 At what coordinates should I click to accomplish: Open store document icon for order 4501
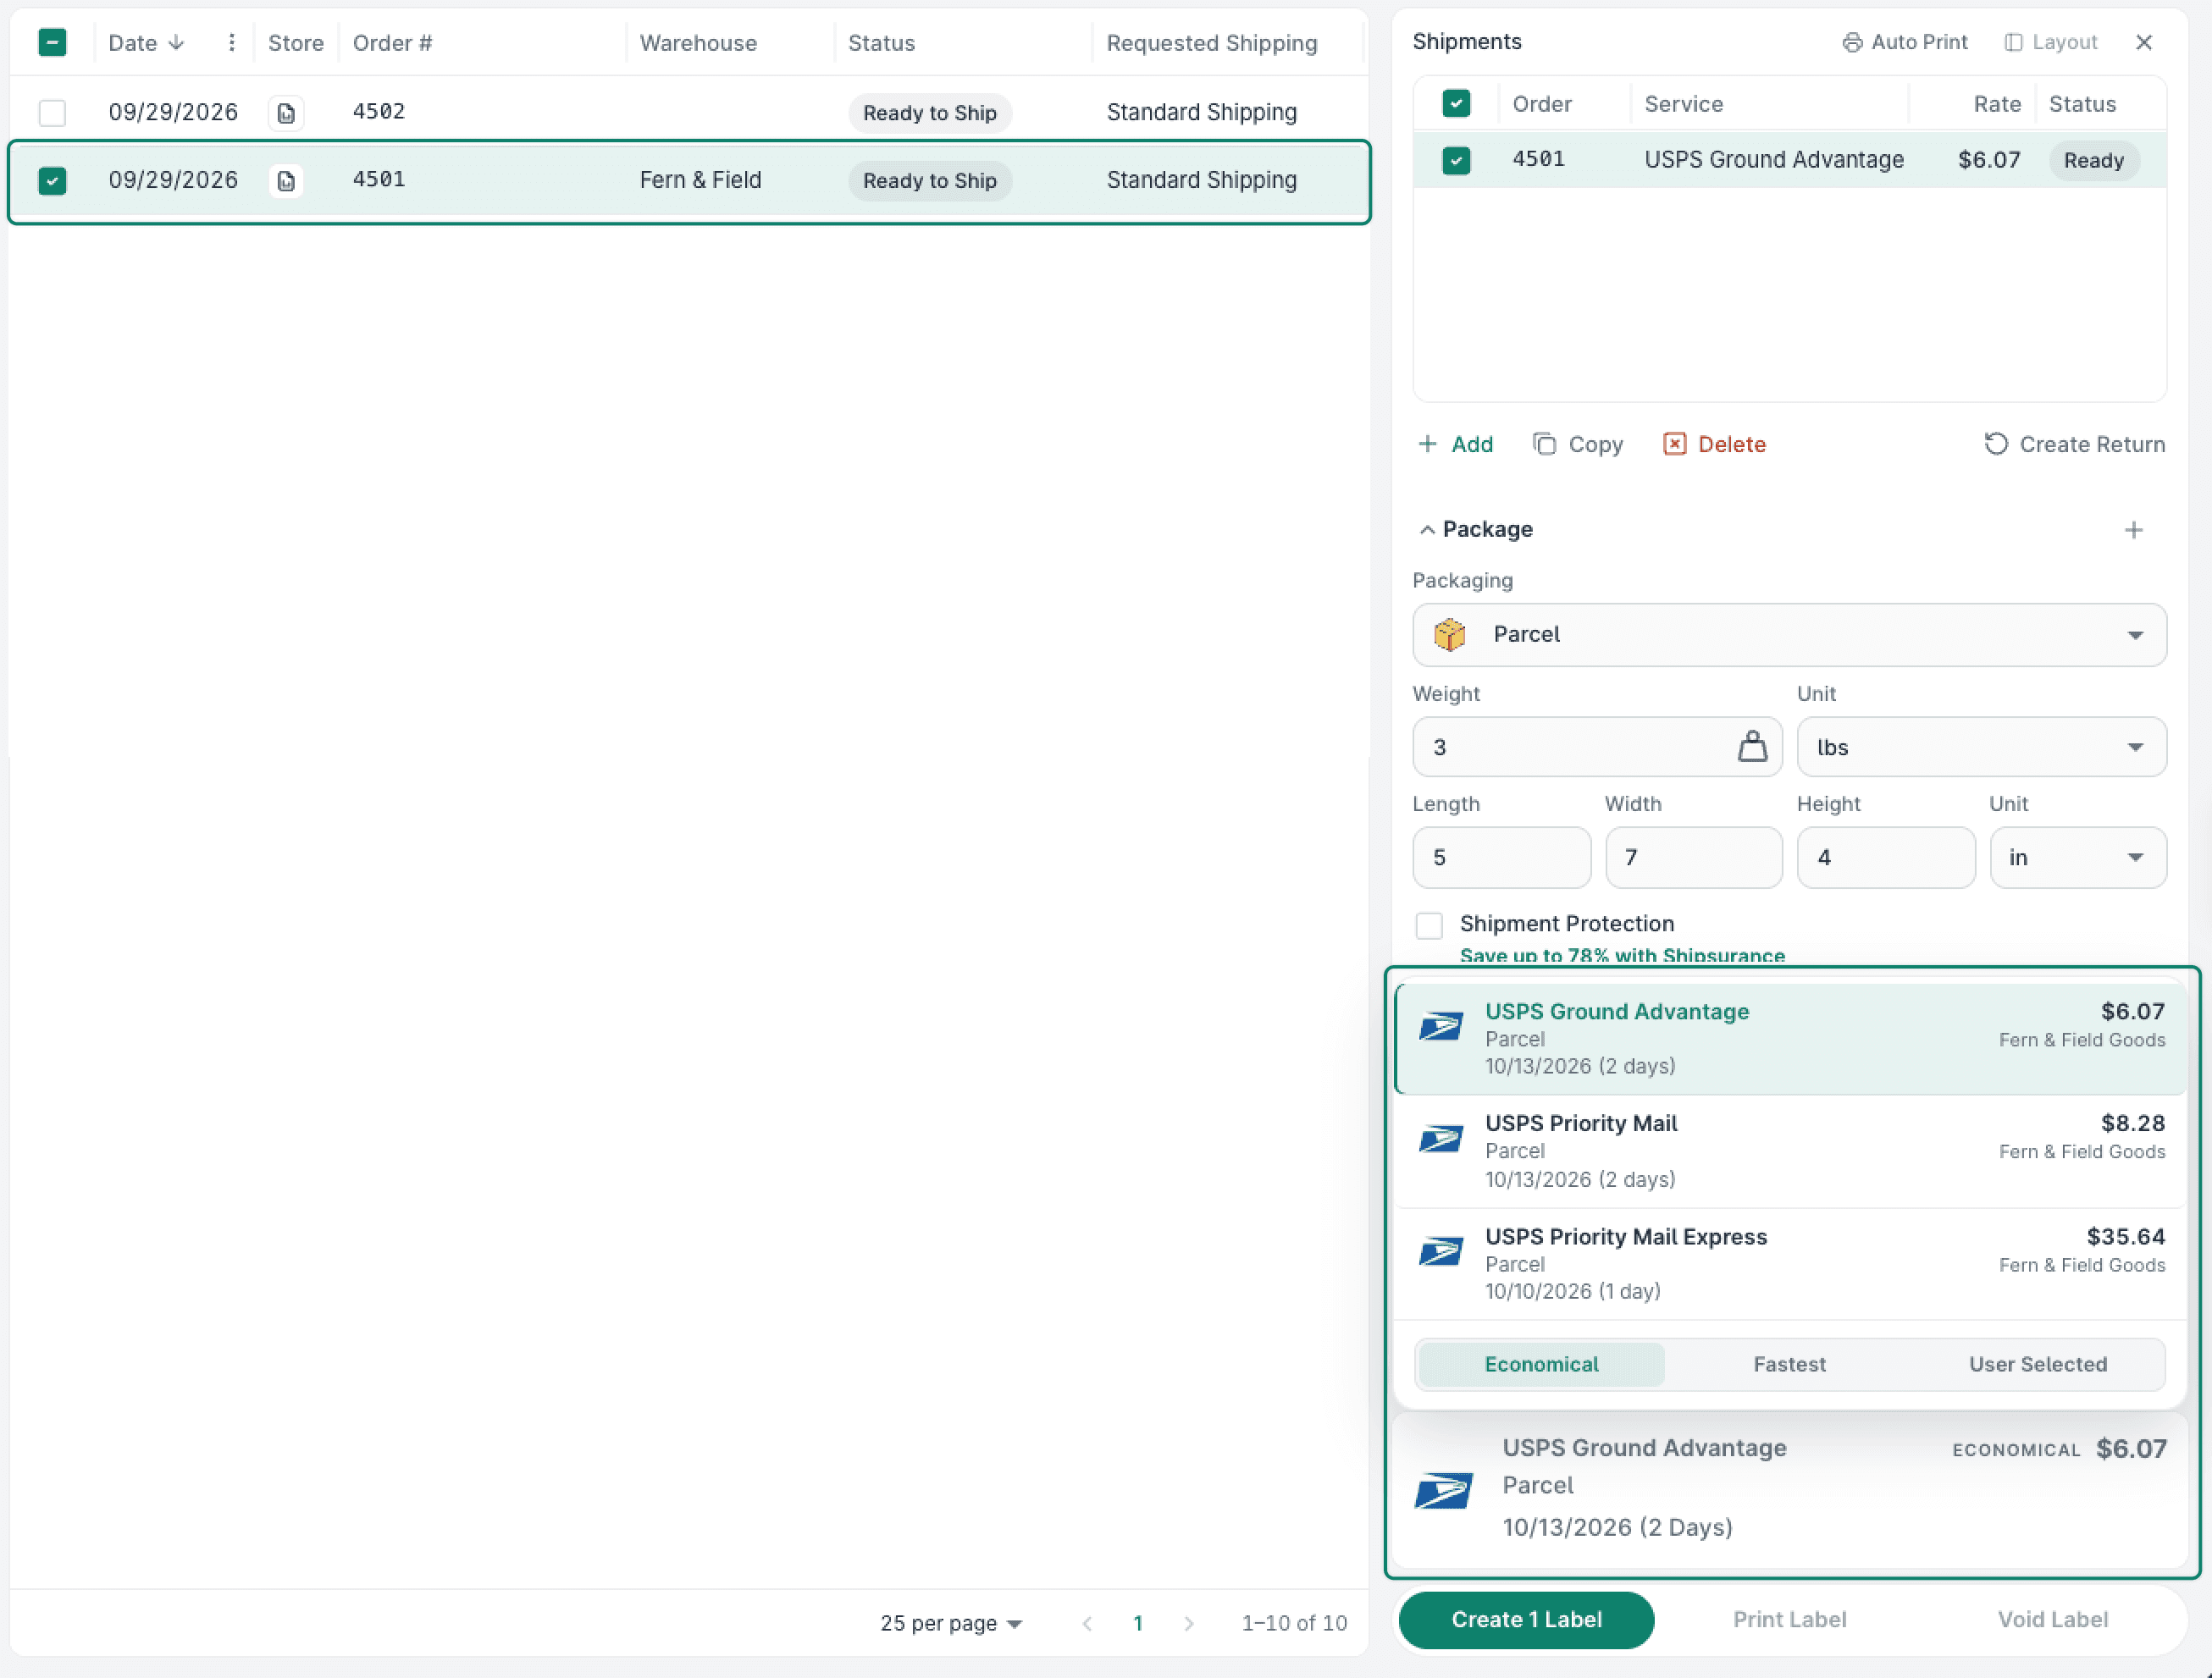point(286,181)
